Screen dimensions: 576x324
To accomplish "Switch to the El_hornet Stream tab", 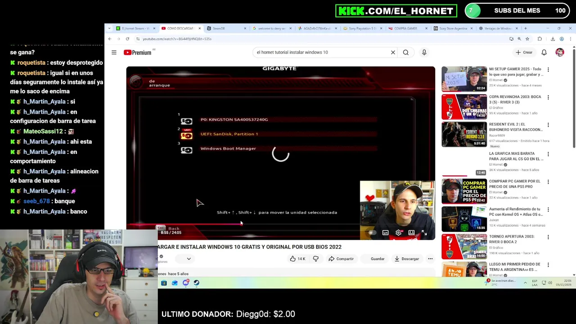I will [x=135, y=28].
